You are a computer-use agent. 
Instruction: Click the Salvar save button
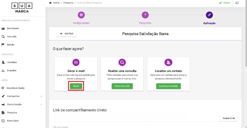224,3
